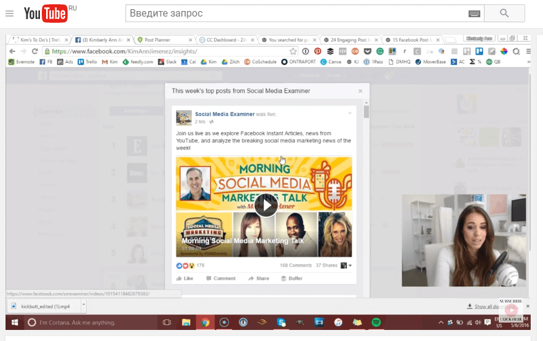Click the blue Trello extension icon

pyautogui.click(x=479, y=51)
